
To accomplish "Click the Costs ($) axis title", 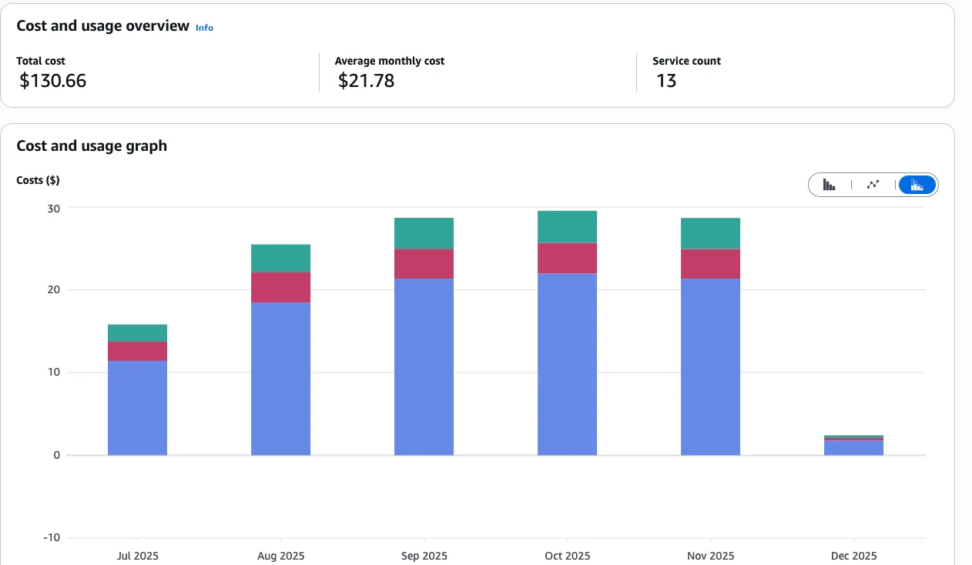I will (38, 180).
